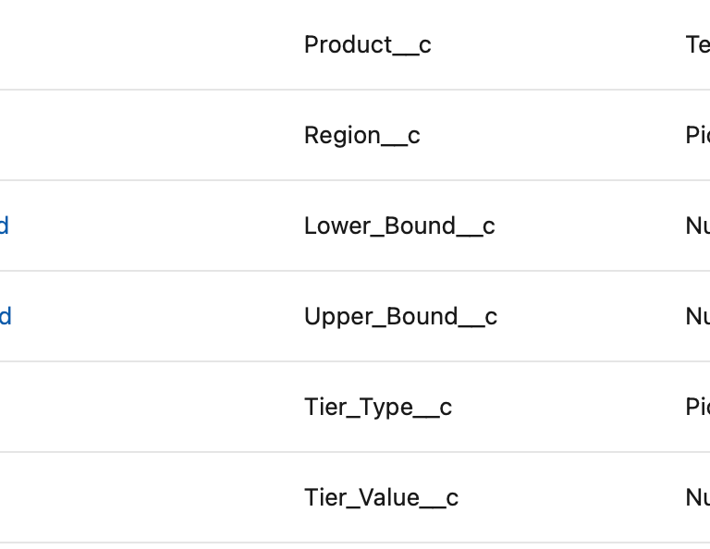Click the blank label cell left of Region__c
This screenshot has height=549, width=710.
(x=139, y=135)
